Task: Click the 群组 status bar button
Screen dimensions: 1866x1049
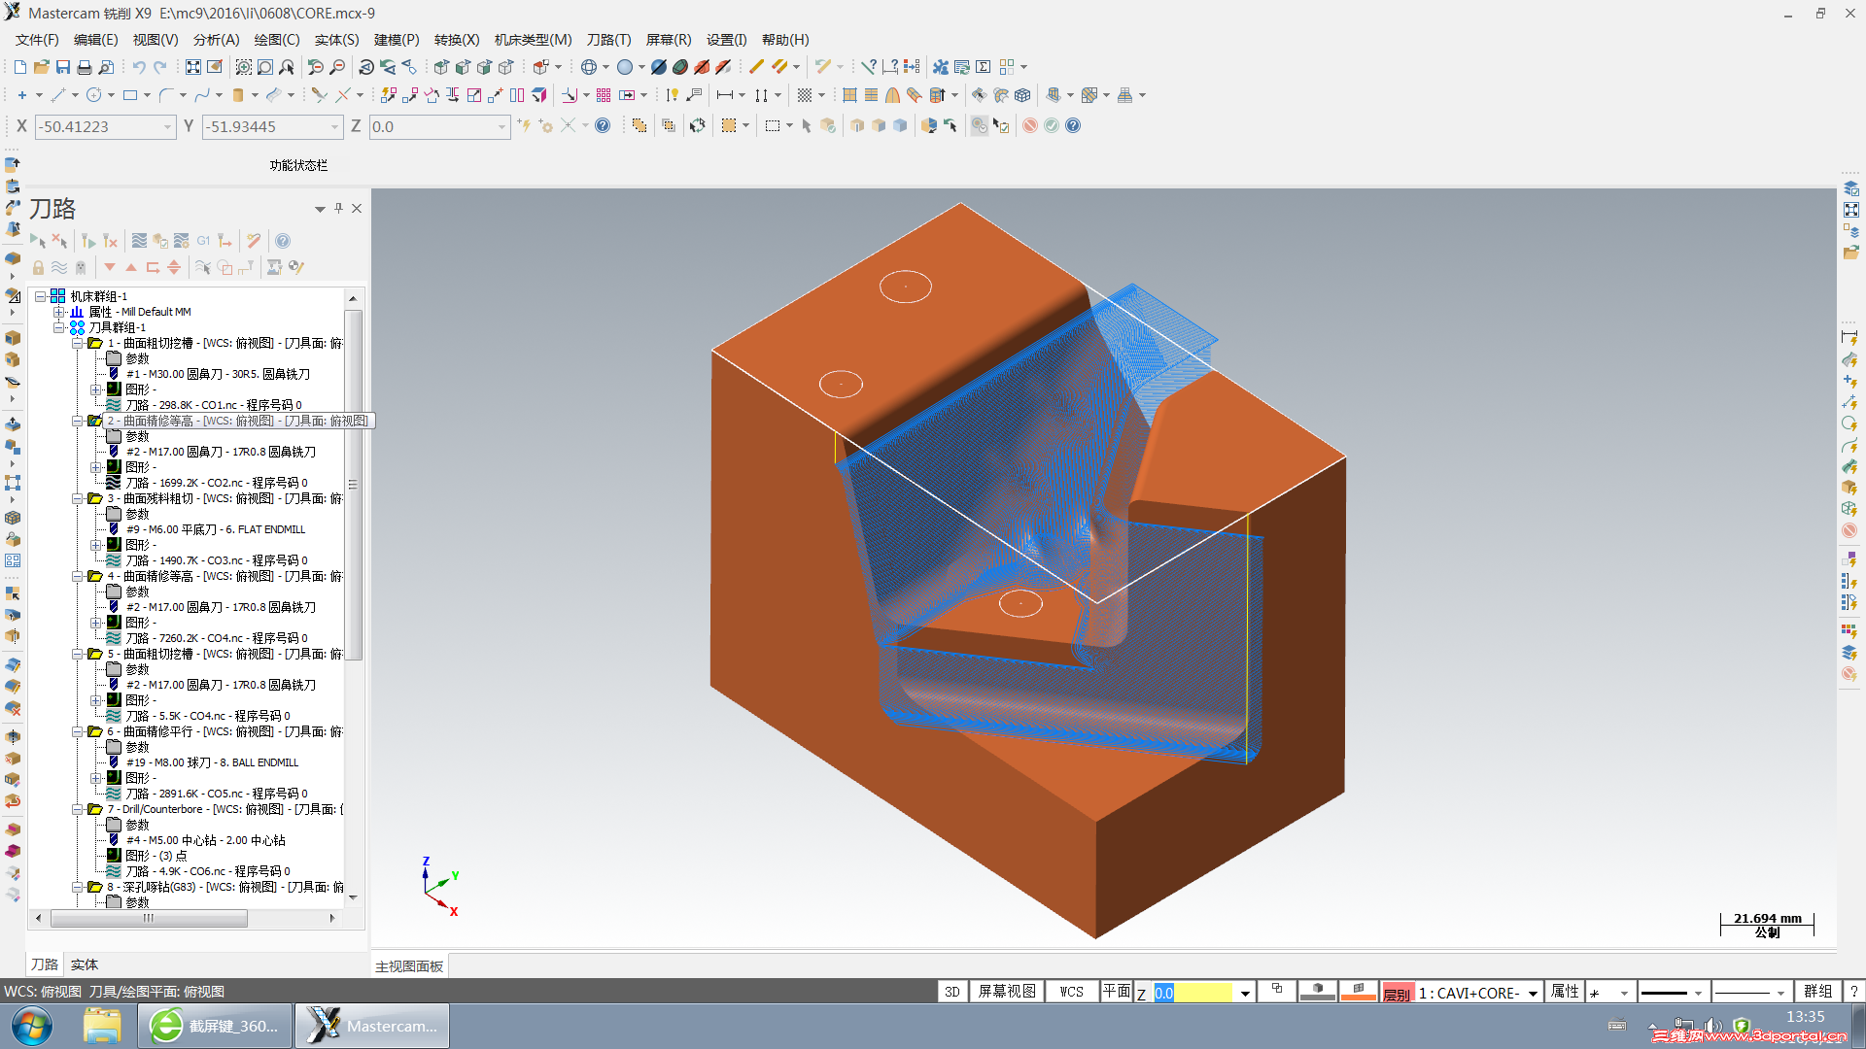Action: coord(1817,992)
